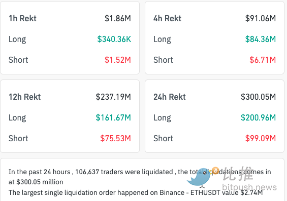Click the red $6.71M short value
This screenshot has height=201, width=287.
[263, 60]
